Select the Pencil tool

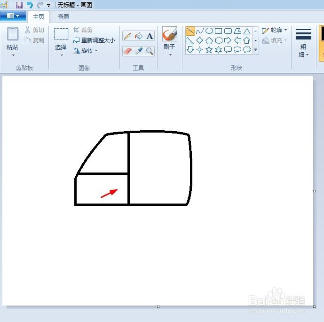tap(127, 36)
